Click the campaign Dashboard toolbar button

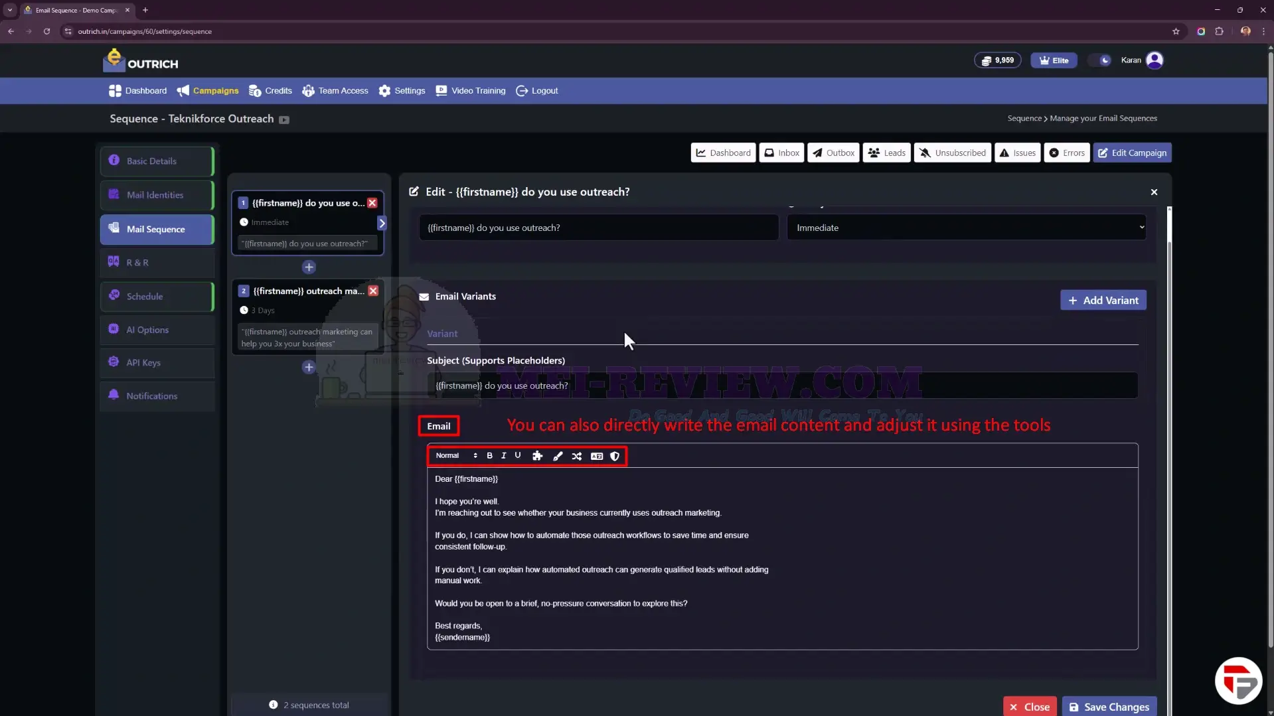pyautogui.click(x=723, y=153)
